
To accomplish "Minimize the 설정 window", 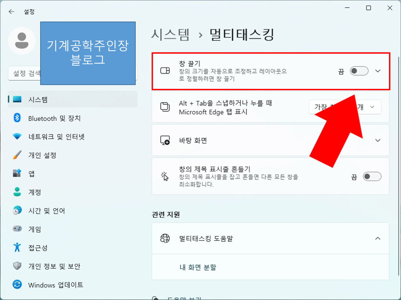I will (x=347, y=8).
